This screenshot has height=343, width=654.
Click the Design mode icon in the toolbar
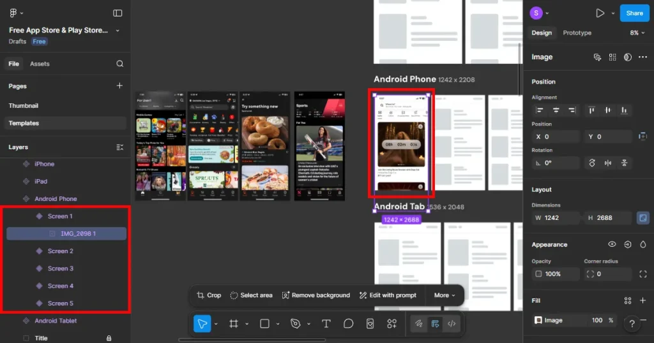pyautogui.click(x=435, y=323)
